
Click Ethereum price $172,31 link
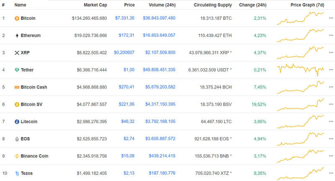coord(126,36)
